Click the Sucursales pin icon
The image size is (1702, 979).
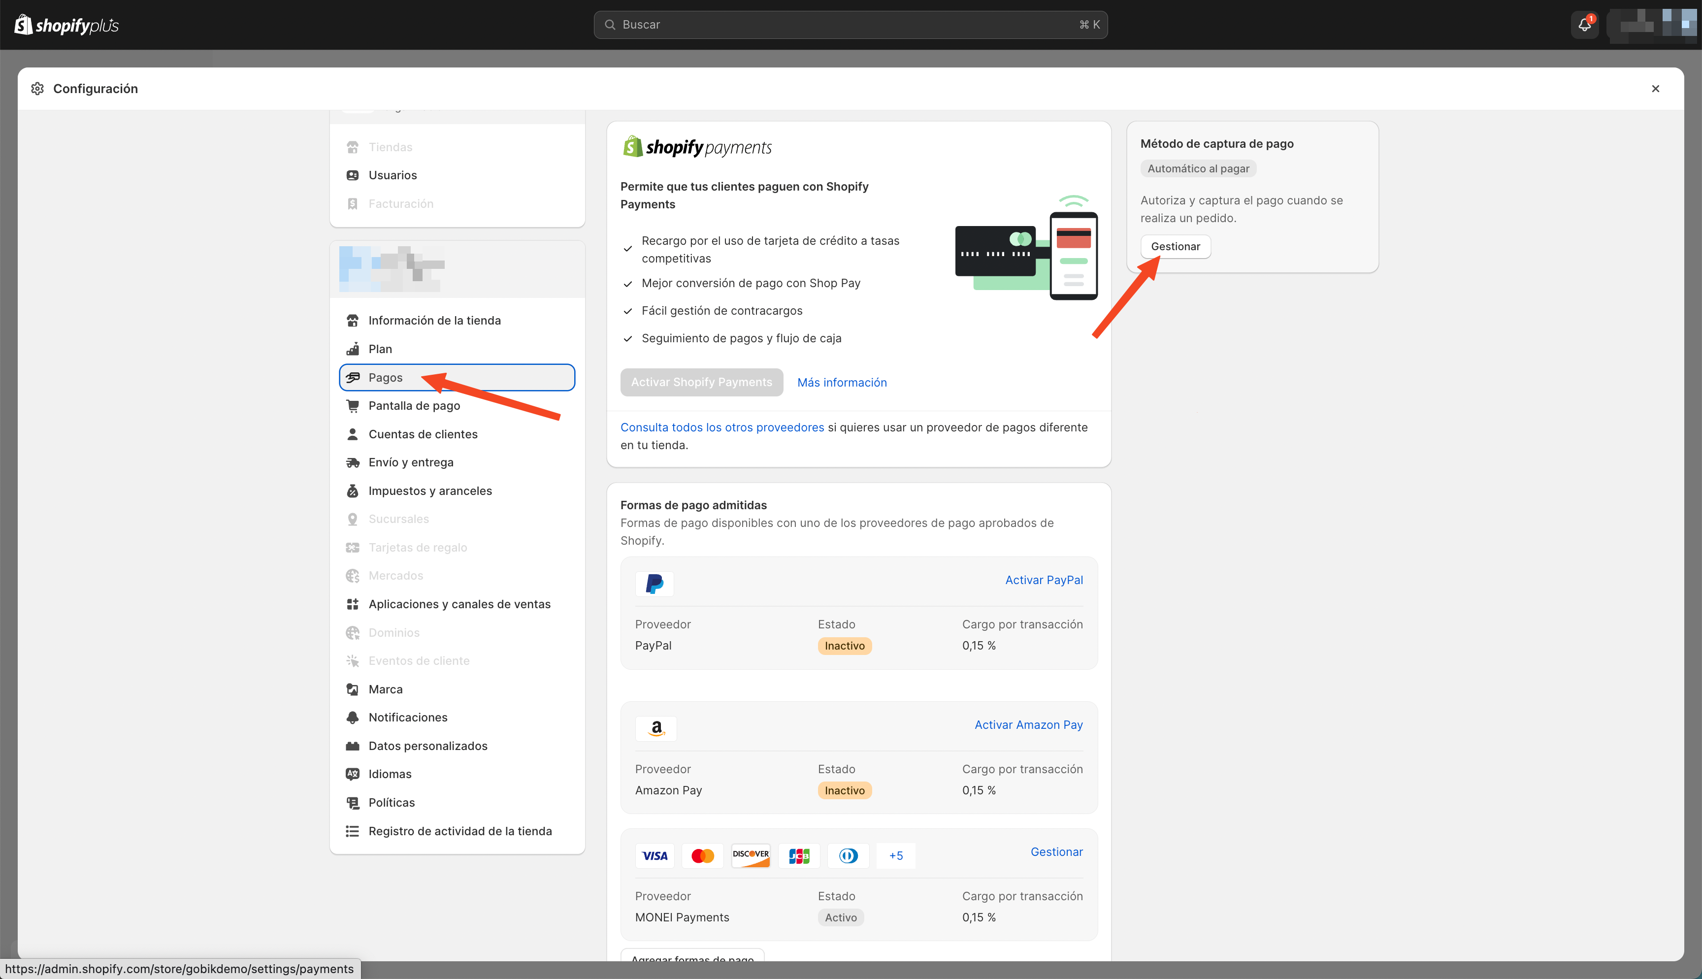(352, 519)
